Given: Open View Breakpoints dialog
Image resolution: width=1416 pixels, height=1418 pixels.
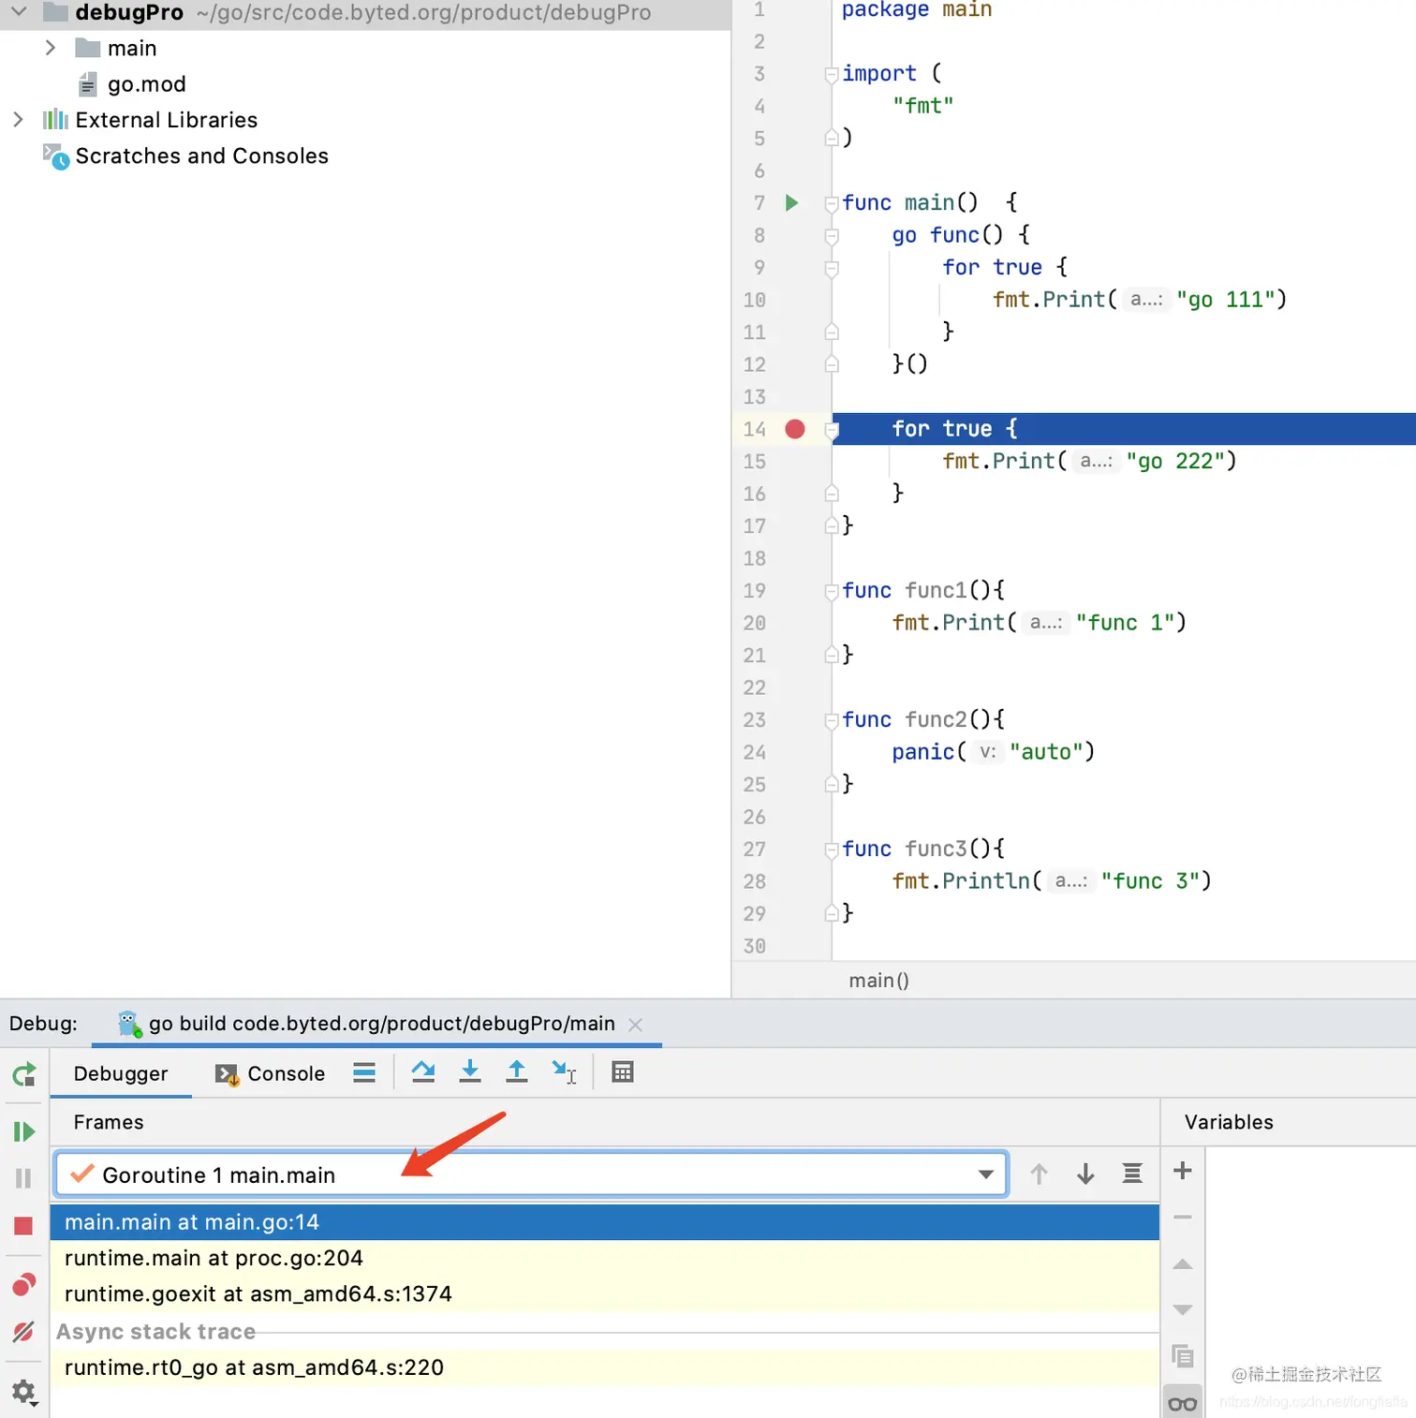Looking at the screenshot, I should [x=24, y=1284].
